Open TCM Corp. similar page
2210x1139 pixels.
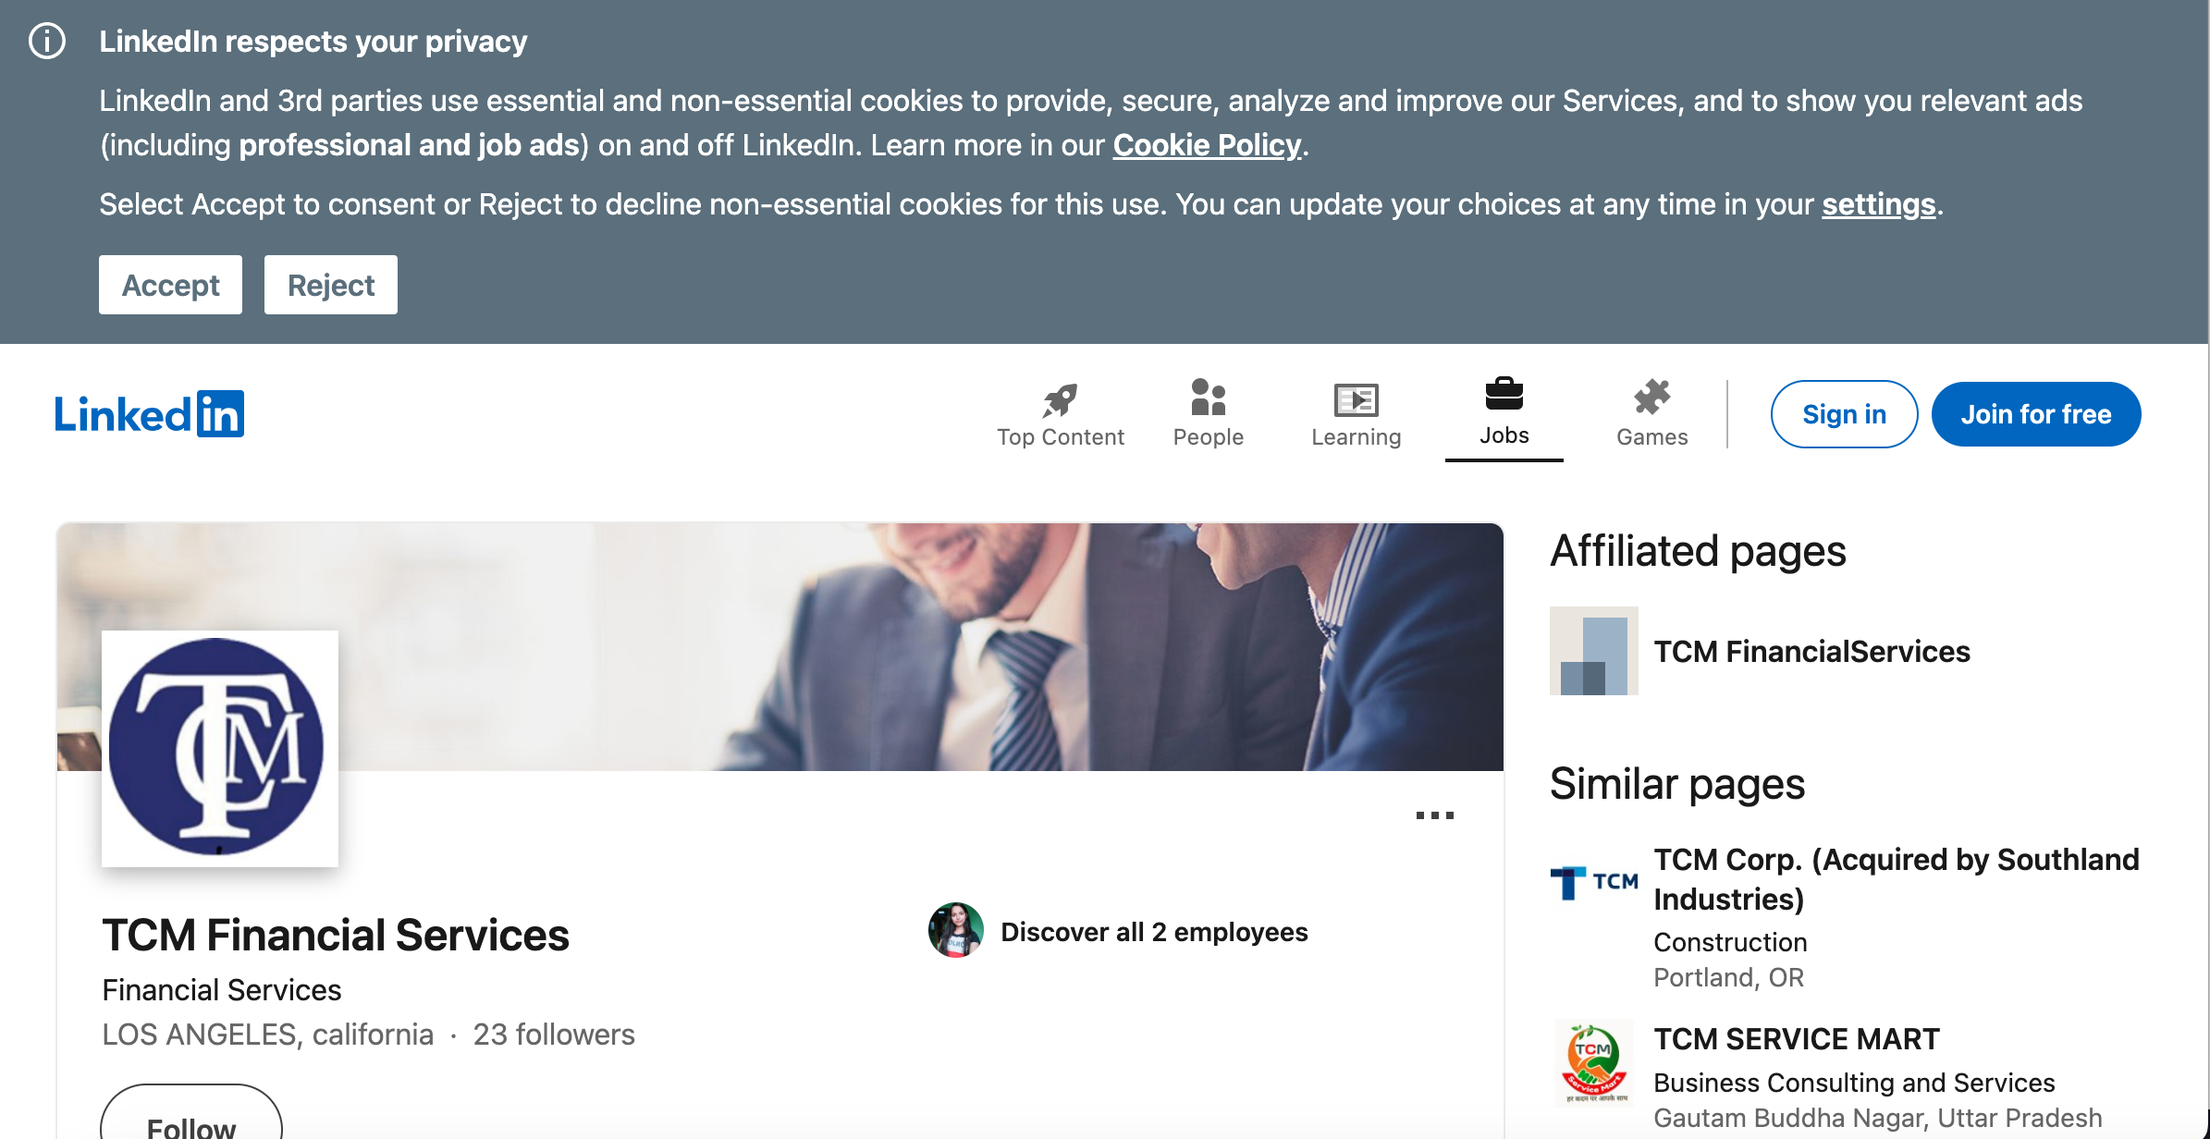(x=1896, y=878)
